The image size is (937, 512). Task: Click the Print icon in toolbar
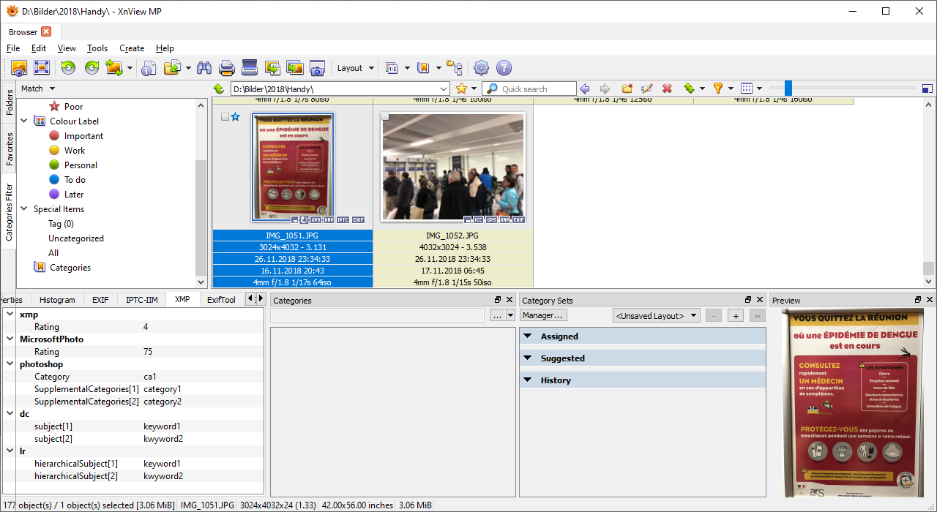[x=227, y=68]
